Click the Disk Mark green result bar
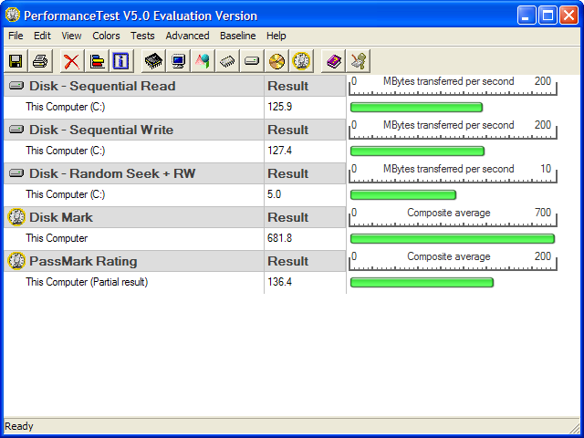The height and width of the screenshot is (438, 584). click(453, 238)
